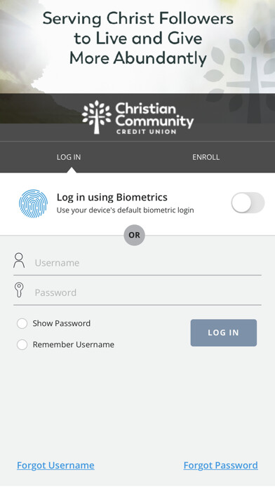
Task: Open the Forgot Password link
Action: [x=221, y=466]
